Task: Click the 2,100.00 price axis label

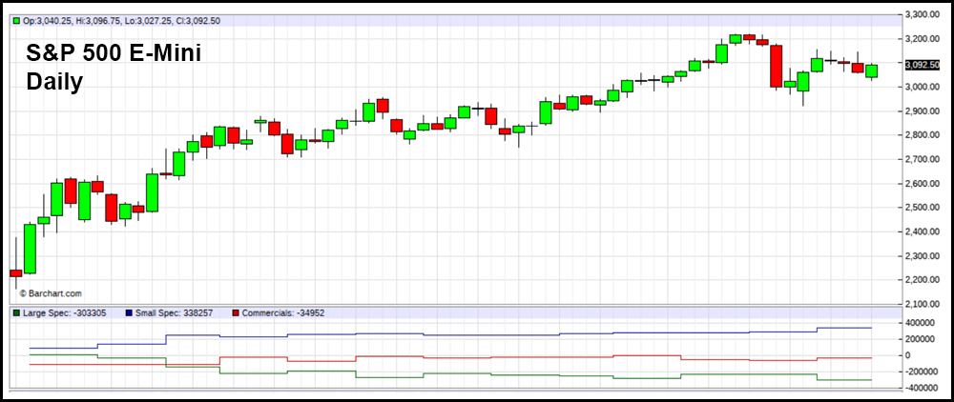Action: coord(923,304)
